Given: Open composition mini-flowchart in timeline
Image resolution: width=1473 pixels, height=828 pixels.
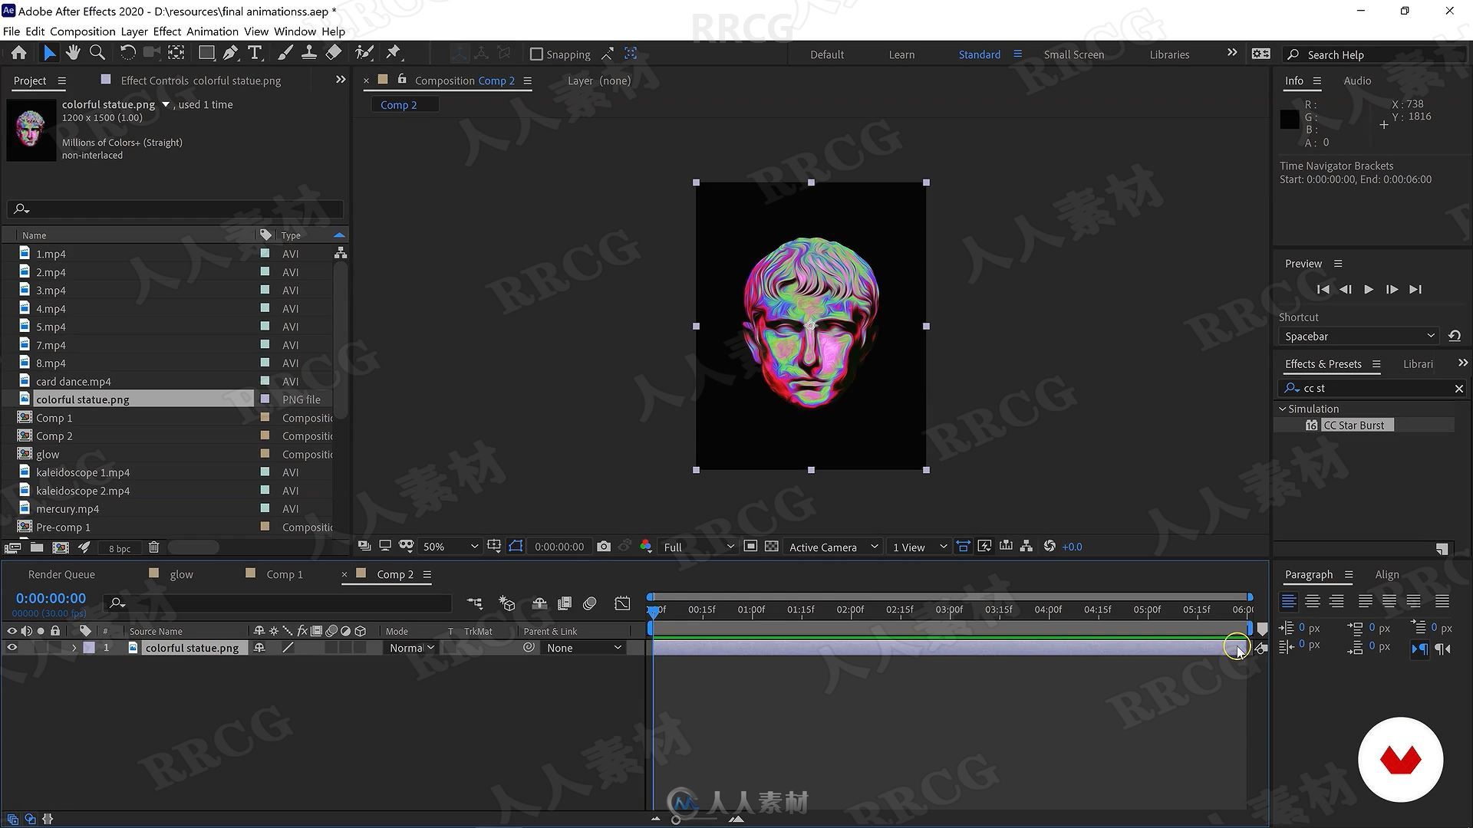Looking at the screenshot, I should pos(474,603).
